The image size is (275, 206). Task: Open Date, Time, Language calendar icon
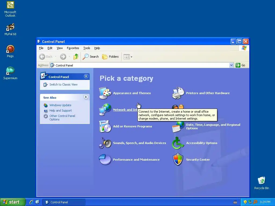[x=178, y=127]
